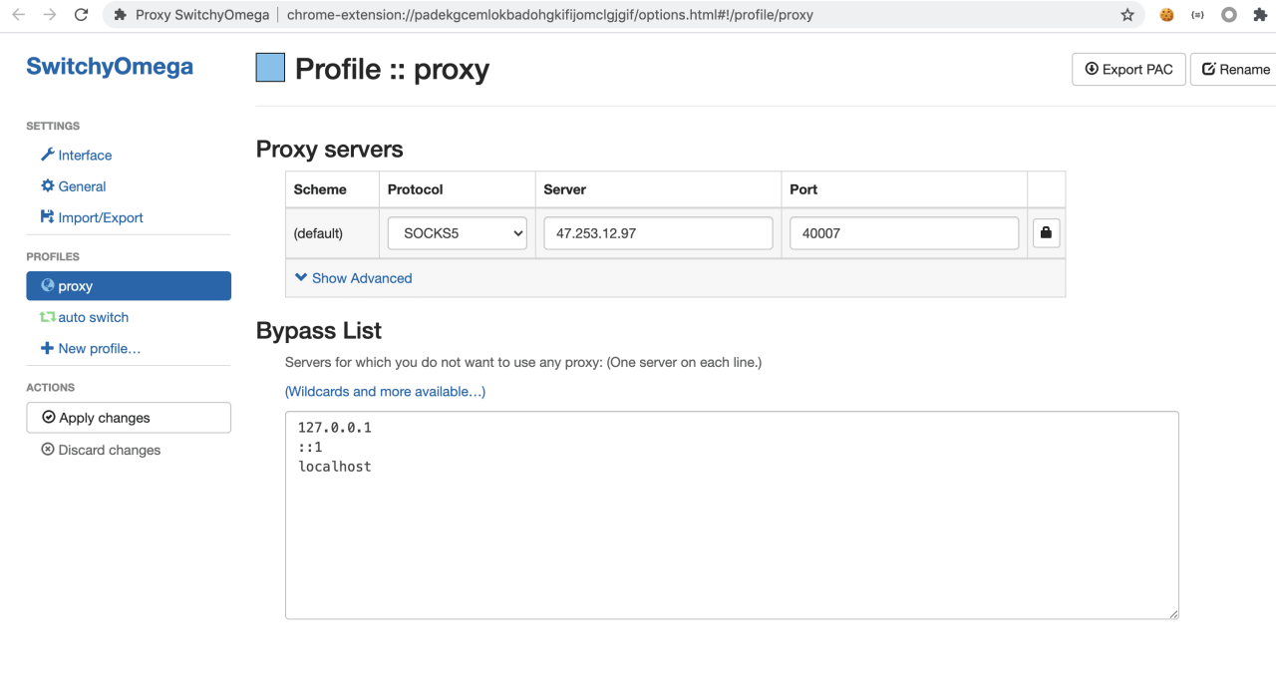Click the "Bypass List" heading

coord(319,331)
